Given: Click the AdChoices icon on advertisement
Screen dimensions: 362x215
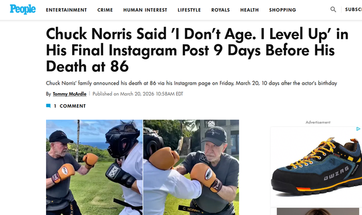Looking at the screenshot, I should [x=358, y=129].
